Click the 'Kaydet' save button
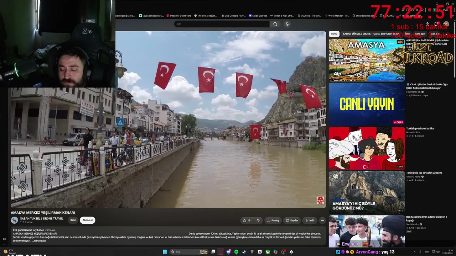 [292, 220]
